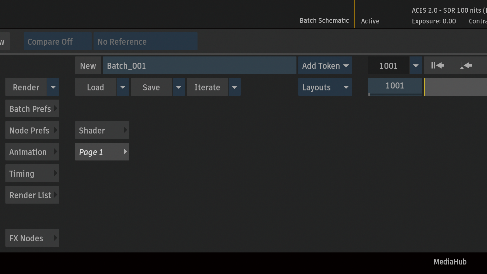The image size is (487, 274).
Task: Open the FX Nodes menu
Action: tap(32, 238)
